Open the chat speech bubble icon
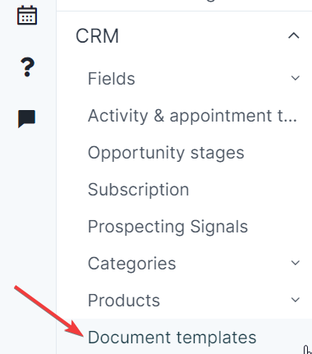This screenshot has height=354, width=312. coord(27,119)
